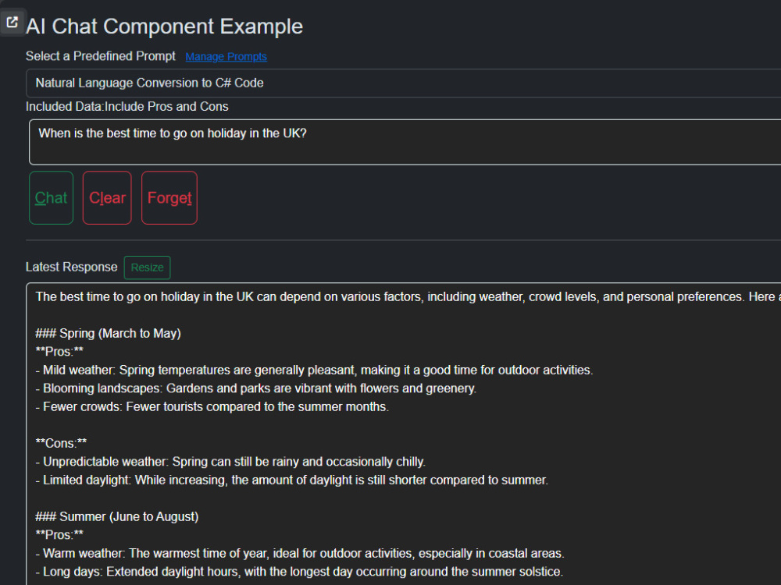Click the Mild weather bullet line
The height and width of the screenshot is (585, 781).
pos(314,370)
